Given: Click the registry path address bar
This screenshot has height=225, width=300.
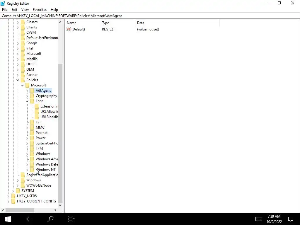Looking at the screenshot, I should [150, 16].
